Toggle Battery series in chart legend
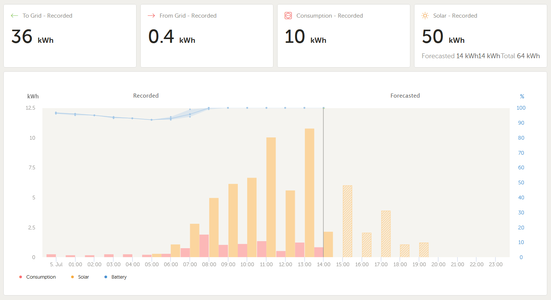This screenshot has width=551, height=300. pyautogui.click(x=116, y=277)
